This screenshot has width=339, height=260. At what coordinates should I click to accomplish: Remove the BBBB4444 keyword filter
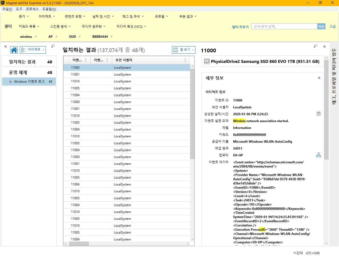click(111, 36)
